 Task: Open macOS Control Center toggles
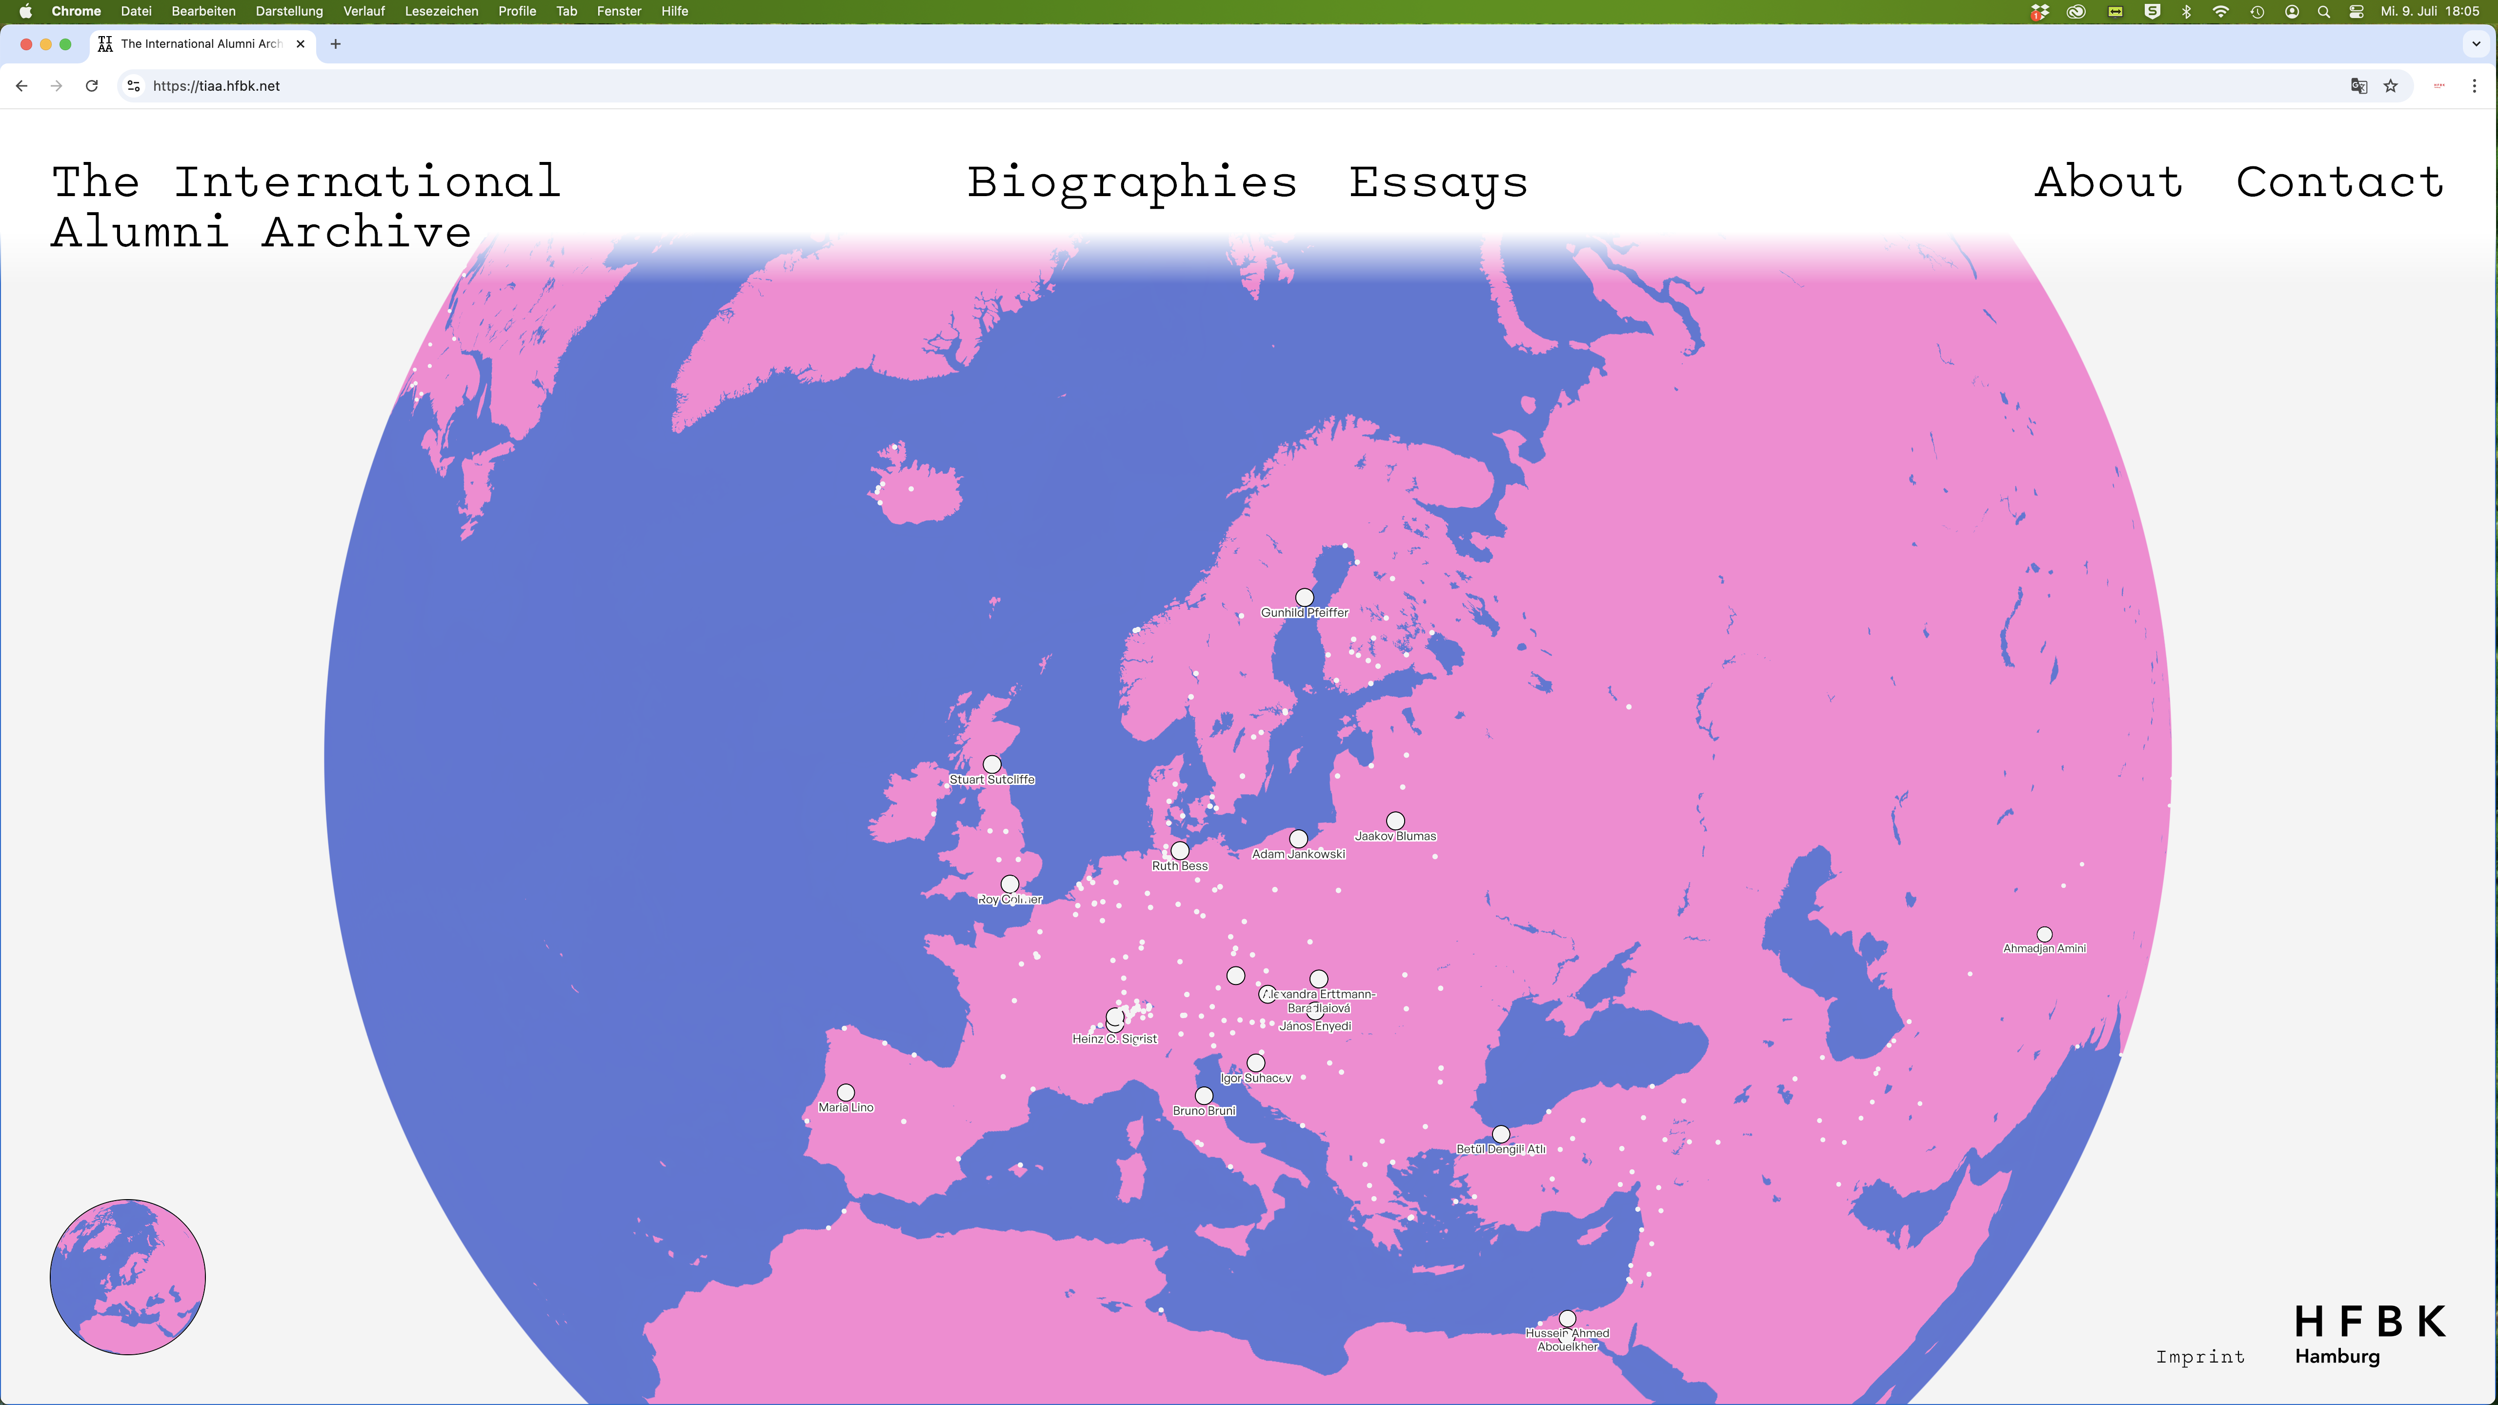coord(2356,12)
